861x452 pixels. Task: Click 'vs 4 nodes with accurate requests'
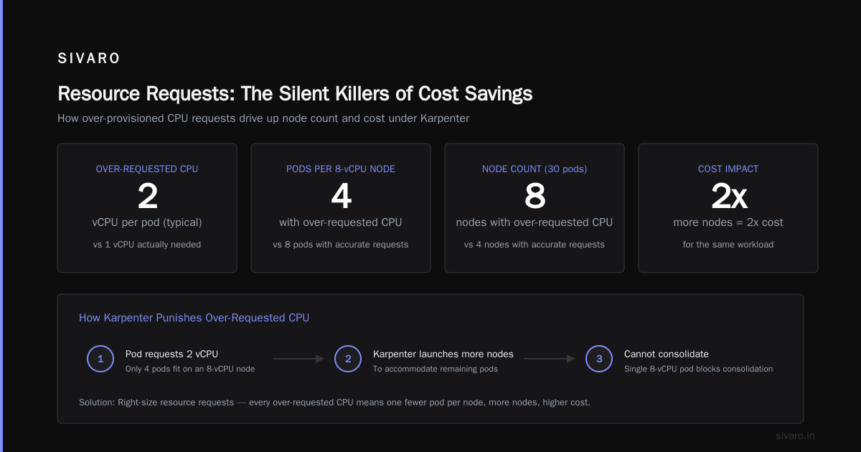pos(535,245)
